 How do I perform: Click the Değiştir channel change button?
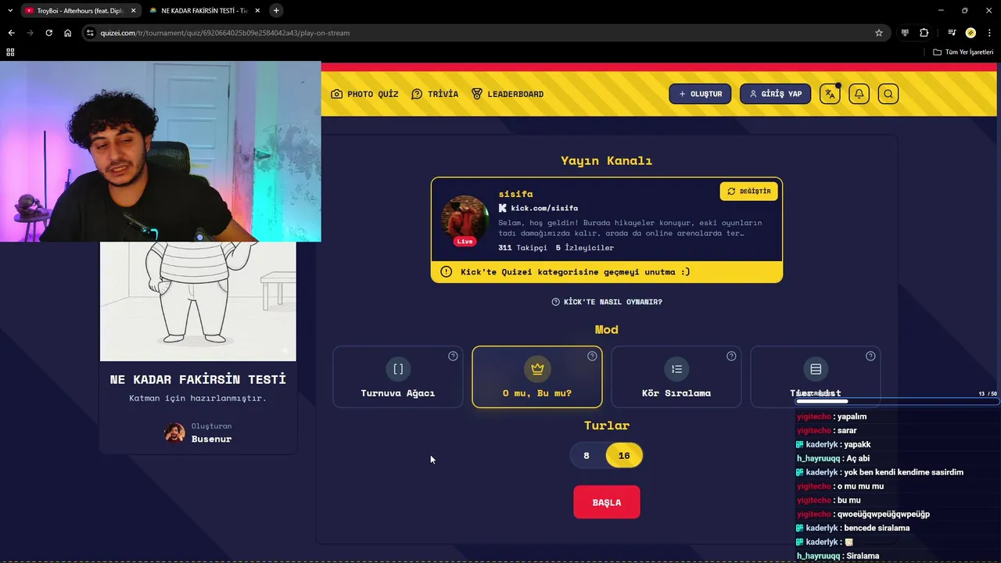click(748, 191)
